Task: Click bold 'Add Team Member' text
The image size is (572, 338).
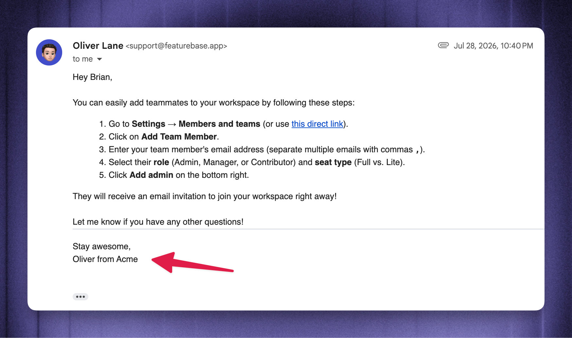Action: pos(179,137)
